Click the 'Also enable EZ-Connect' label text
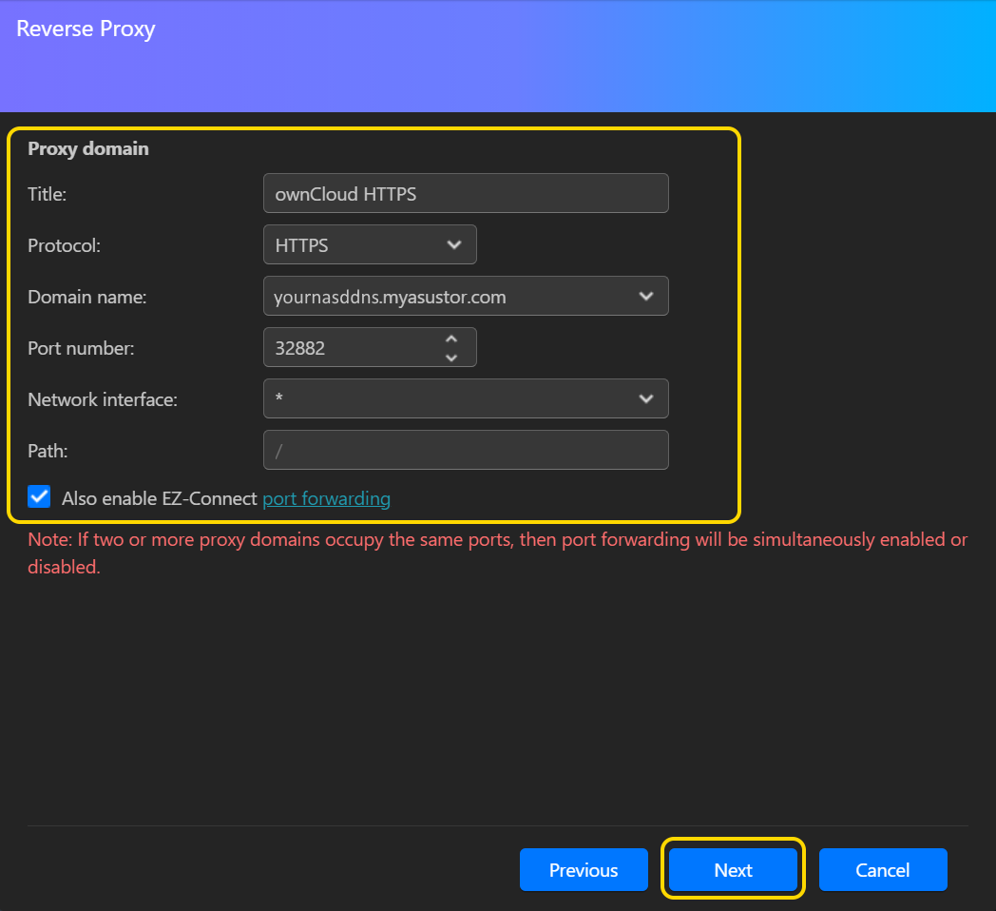996x911 pixels. point(159,498)
